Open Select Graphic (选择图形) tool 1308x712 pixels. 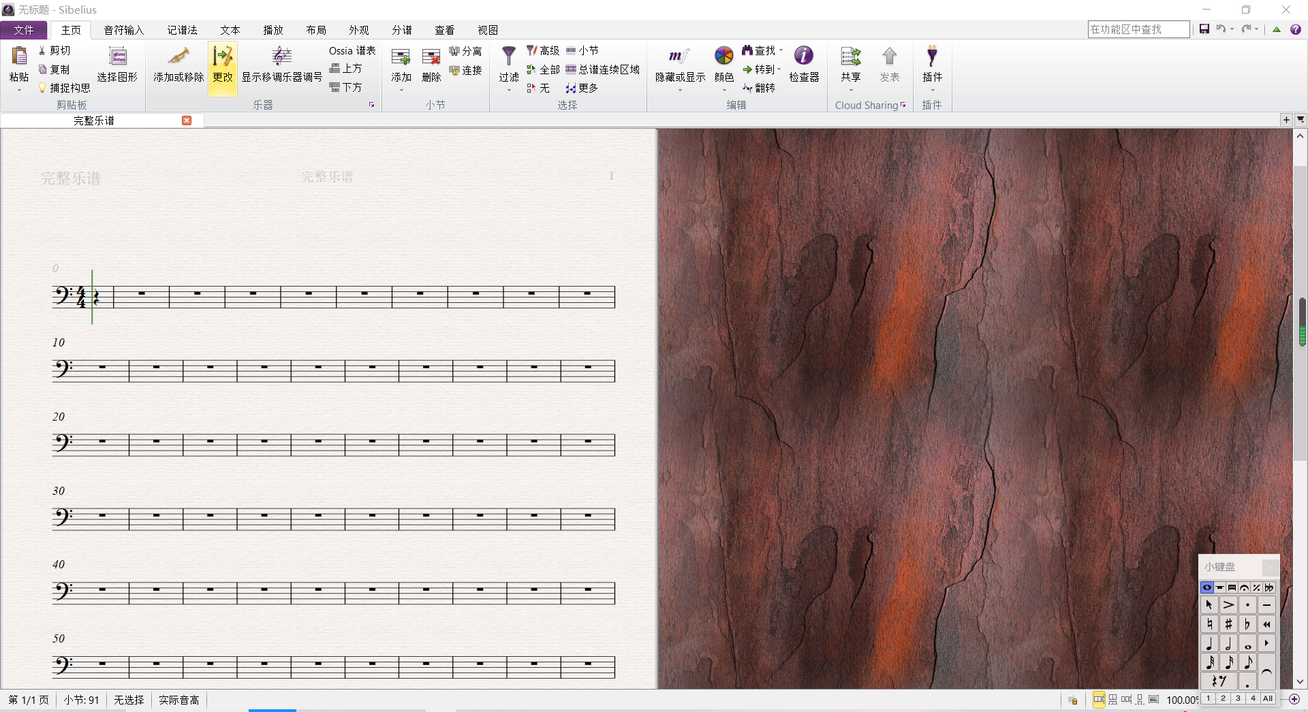point(117,65)
